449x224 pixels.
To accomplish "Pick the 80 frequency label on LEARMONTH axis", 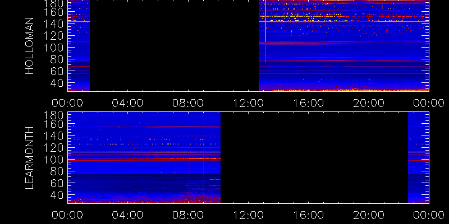I will (x=58, y=171).
